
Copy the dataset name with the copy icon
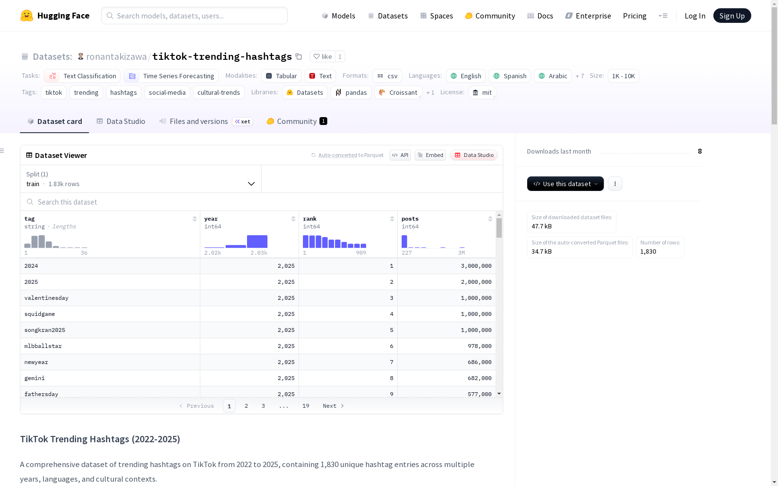(299, 56)
